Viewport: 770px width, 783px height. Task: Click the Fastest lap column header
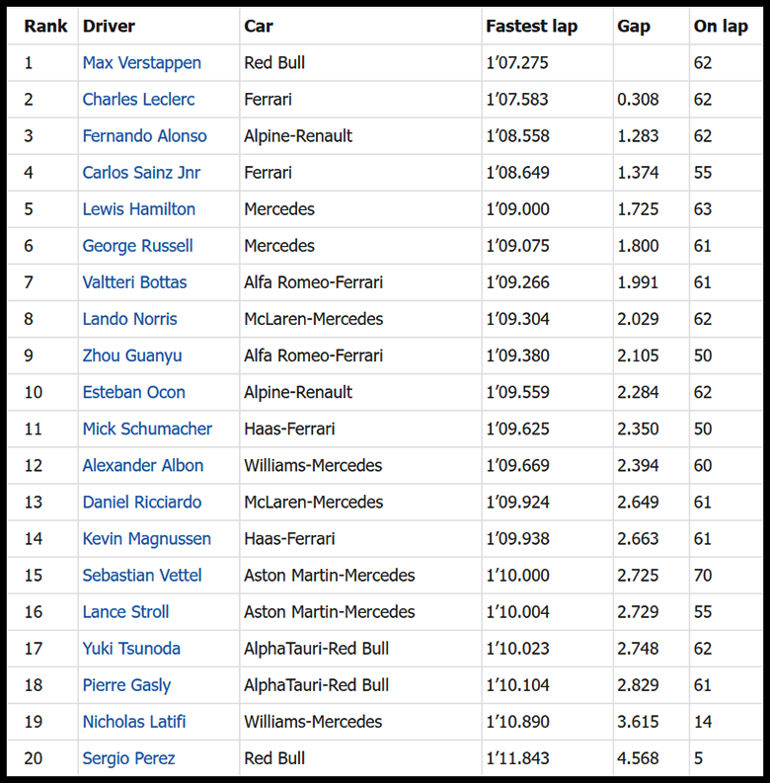point(532,26)
